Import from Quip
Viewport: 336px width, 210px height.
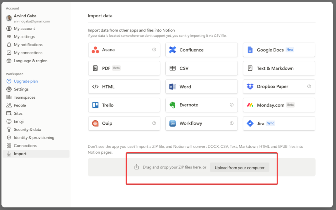click(x=124, y=124)
